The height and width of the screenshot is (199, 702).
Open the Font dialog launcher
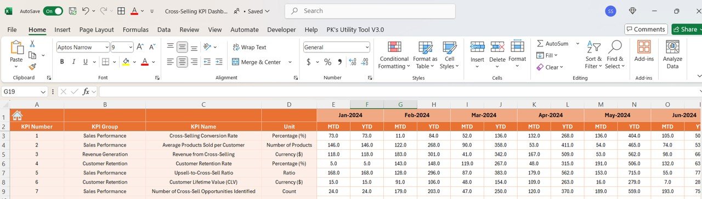[157, 78]
